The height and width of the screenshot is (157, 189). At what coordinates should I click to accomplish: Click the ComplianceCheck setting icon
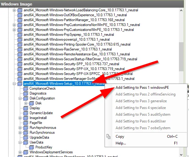click(x=26, y=89)
